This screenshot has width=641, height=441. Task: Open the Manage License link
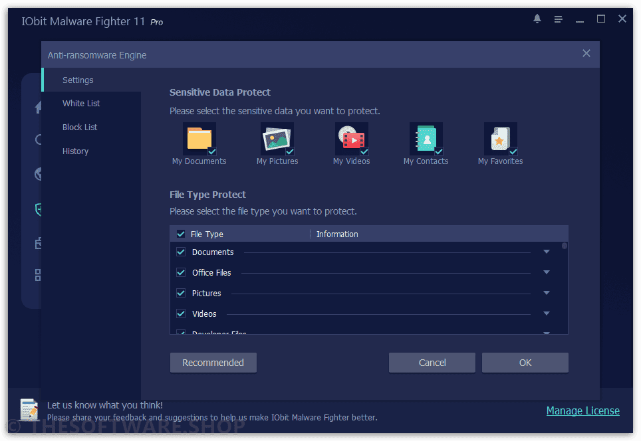(583, 411)
